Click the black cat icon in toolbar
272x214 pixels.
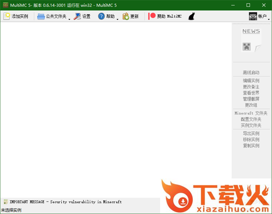pyautogui.click(x=192, y=16)
